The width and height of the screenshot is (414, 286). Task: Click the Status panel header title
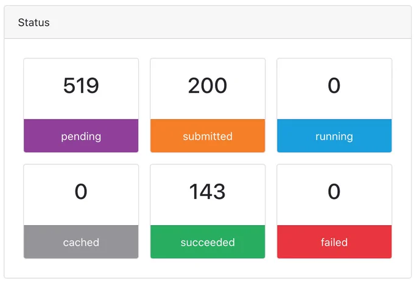click(x=33, y=23)
